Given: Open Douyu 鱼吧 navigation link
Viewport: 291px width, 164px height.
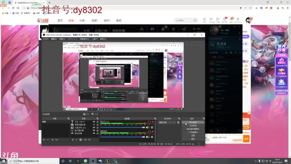Looking at the screenshot, I should coord(119,20).
